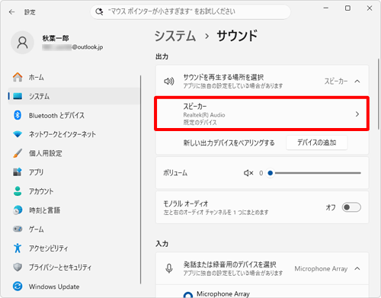
Task: Toggle the モノラル オーディオ switch
Action: pyautogui.click(x=351, y=207)
